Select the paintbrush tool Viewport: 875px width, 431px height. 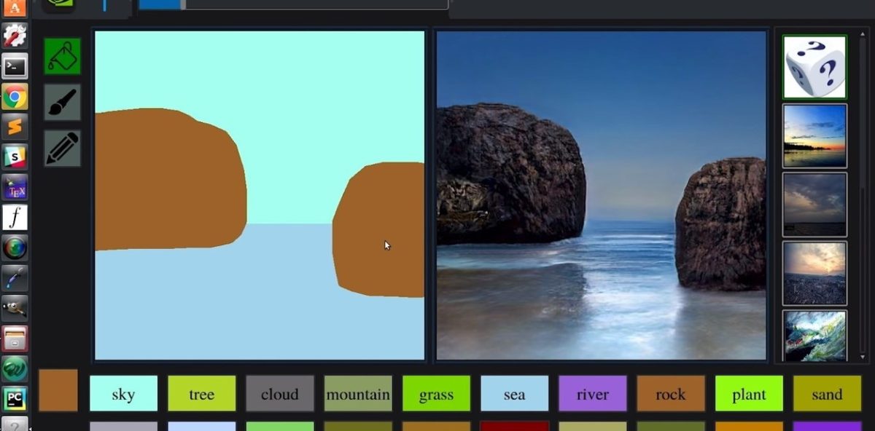[62, 102]
